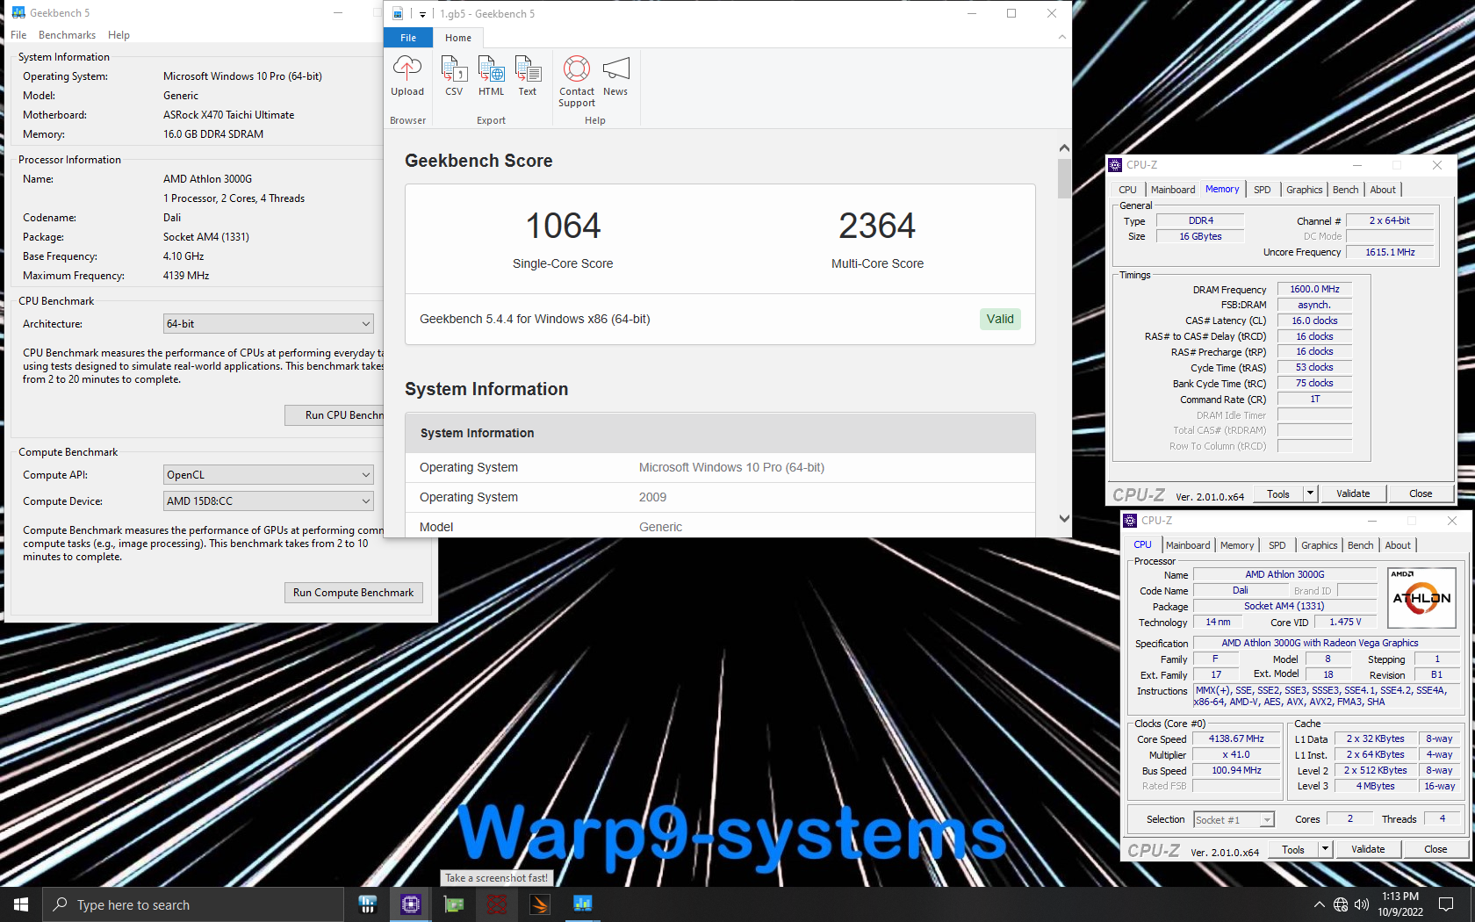Click the green Valid badge

(x=1000, y=319)
